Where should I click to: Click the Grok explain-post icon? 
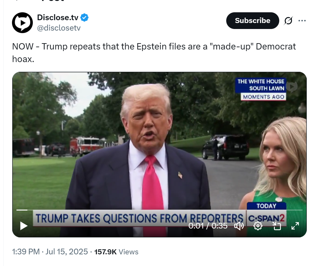pos(288,20)
